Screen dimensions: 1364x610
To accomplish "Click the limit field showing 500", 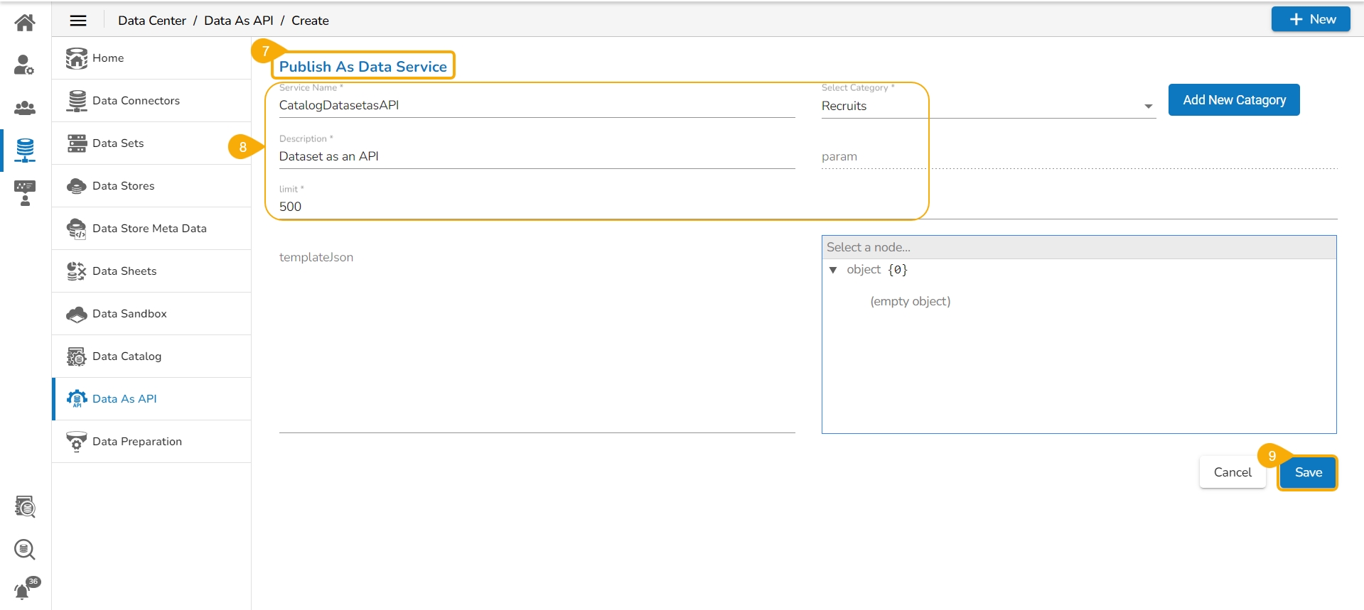I will [536, 207].
